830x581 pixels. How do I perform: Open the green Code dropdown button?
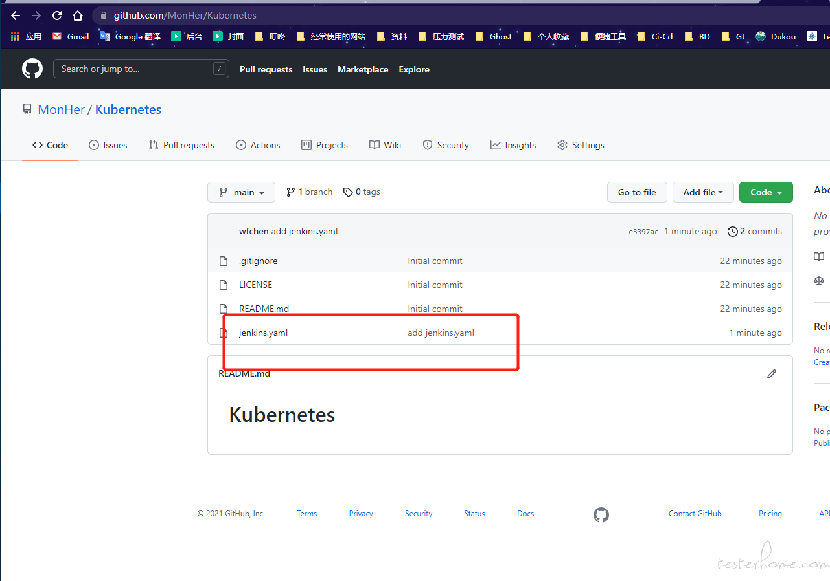coord(766,192)
